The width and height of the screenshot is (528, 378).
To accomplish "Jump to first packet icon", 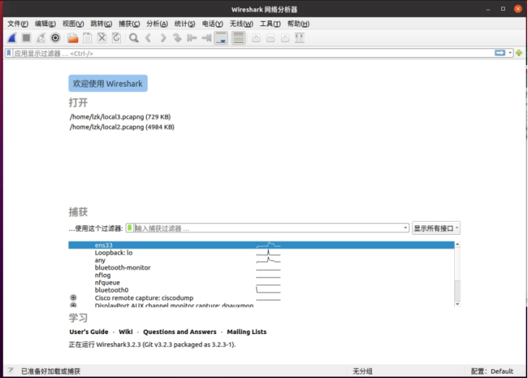I will coord(192,38).
